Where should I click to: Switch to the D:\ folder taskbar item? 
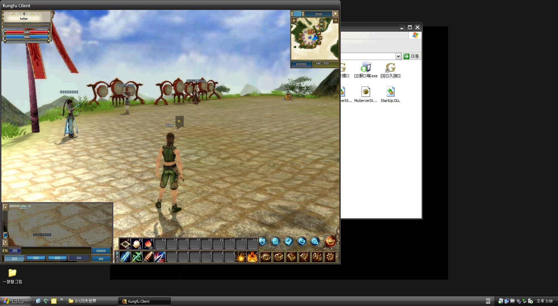91,301
